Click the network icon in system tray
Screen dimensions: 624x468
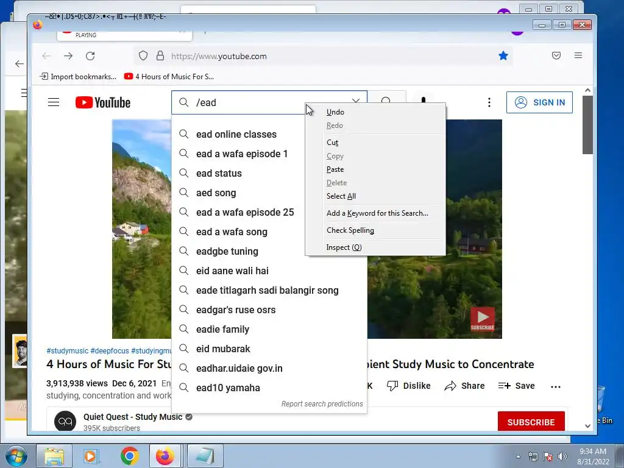click(533, 456)
